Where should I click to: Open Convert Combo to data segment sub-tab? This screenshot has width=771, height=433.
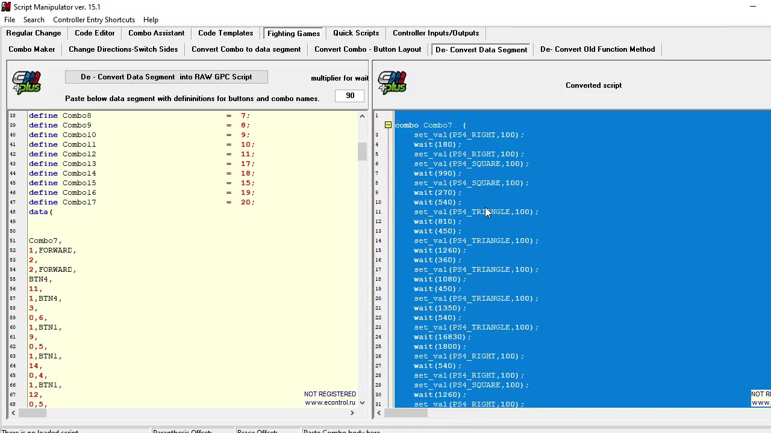(246, 49)
